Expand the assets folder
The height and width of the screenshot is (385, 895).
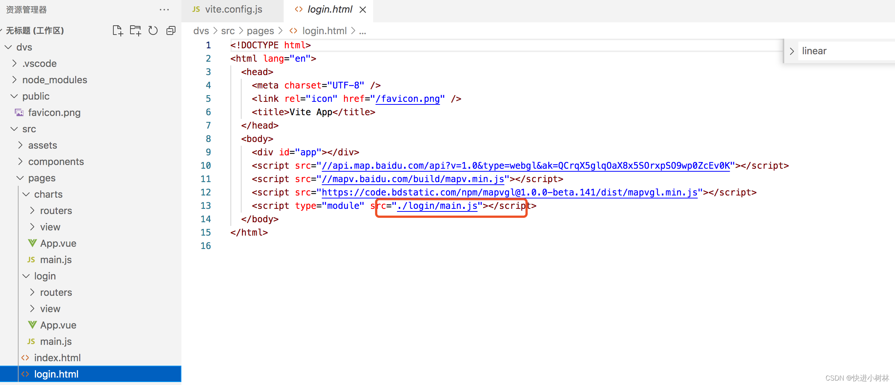[20, 145]
